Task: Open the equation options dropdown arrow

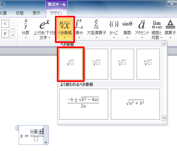Action: (x=46, y=142)
